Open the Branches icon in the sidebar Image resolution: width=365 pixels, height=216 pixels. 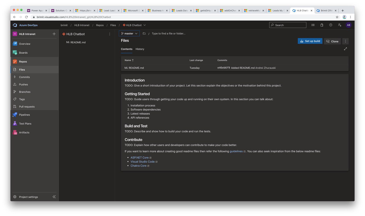15,92
